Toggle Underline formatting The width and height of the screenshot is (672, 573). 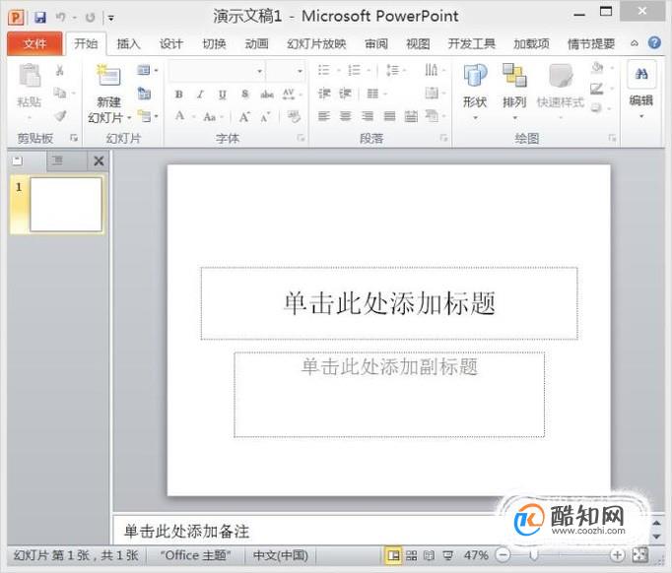tap(222, 95)
